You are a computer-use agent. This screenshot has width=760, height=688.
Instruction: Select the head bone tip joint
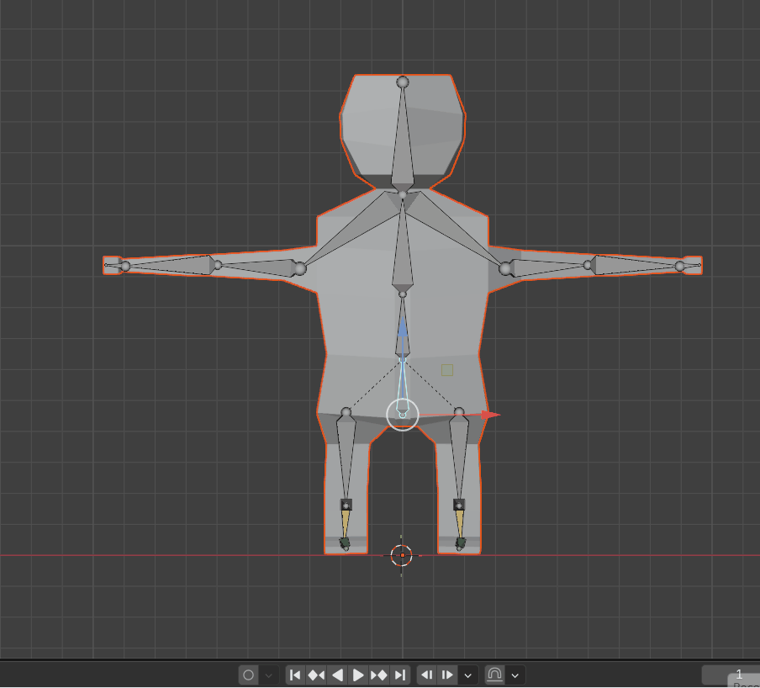pos(403,82)
